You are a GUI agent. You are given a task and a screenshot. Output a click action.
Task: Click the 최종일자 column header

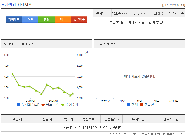pyautogui.click(x=46, y=119)
